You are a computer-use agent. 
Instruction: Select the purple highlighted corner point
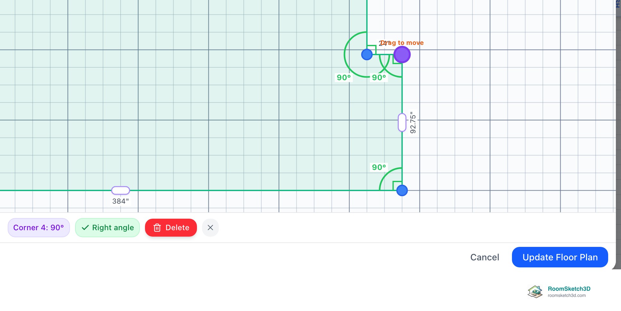tap(402, 55)
